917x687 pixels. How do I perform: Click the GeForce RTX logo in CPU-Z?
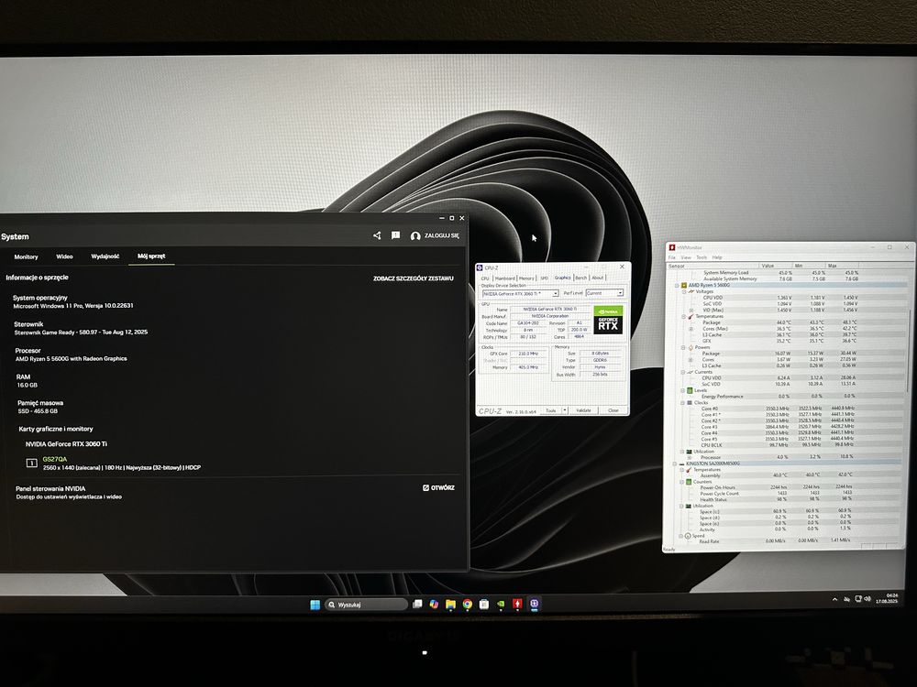[x=608, y=320]
